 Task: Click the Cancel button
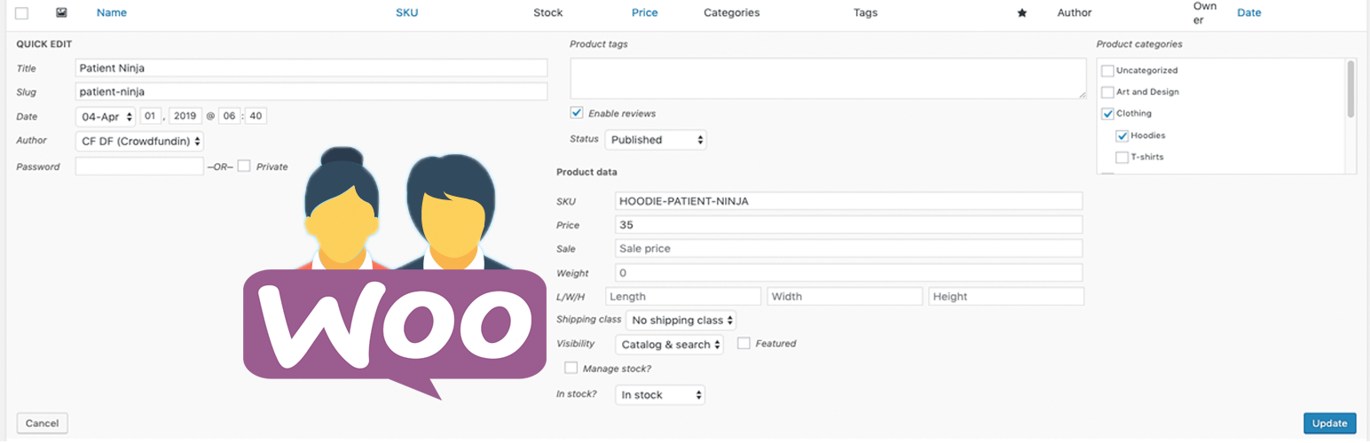pyautogui.click(x=42, y=424)
